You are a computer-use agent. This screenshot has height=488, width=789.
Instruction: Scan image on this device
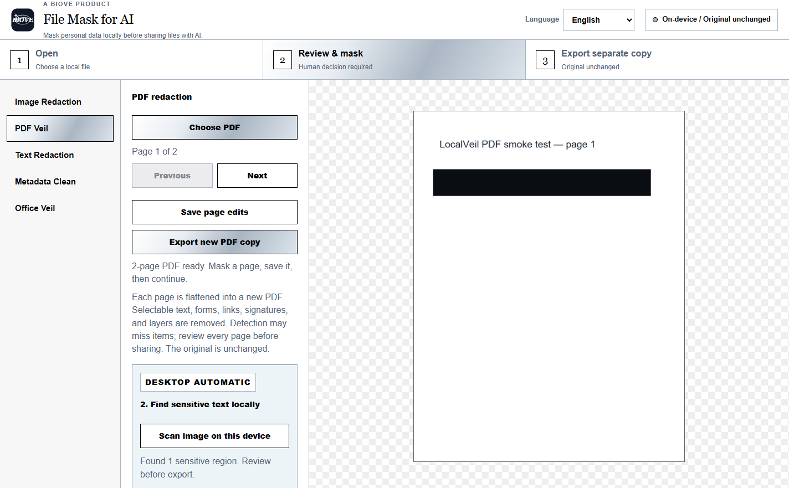214,436
